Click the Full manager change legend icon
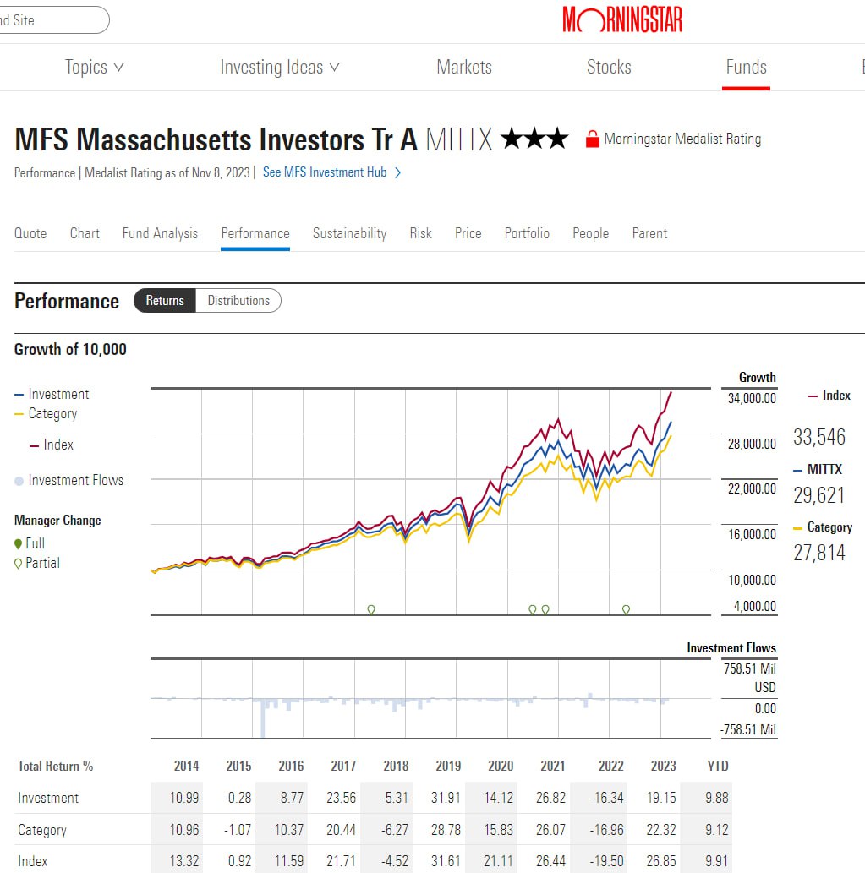 pos(19,543)
